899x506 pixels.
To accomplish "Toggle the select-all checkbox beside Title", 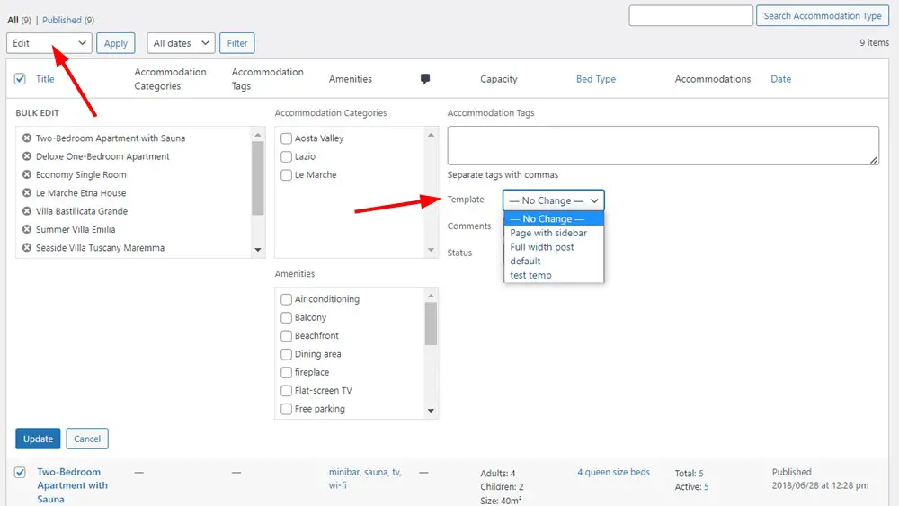I will 20,79.
